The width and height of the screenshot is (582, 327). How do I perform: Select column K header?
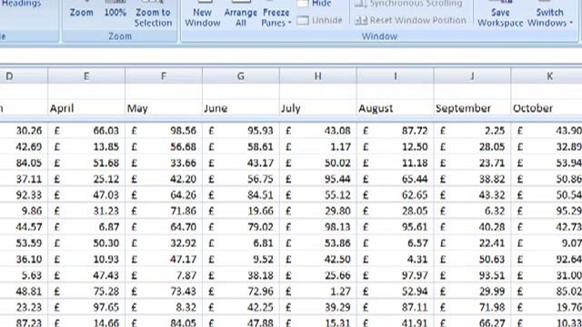547,76
